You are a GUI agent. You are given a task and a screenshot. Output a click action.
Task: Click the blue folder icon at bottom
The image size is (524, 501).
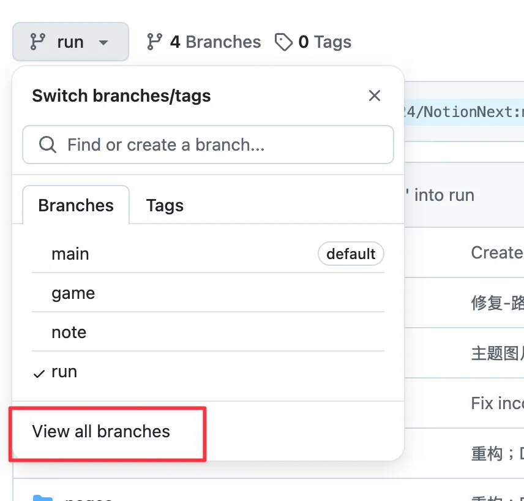tap(43, 498)
